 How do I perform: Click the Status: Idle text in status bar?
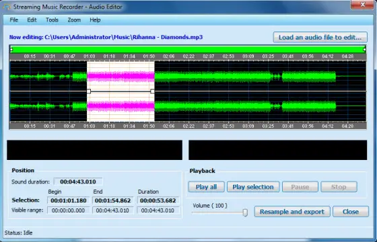[19, 233]
